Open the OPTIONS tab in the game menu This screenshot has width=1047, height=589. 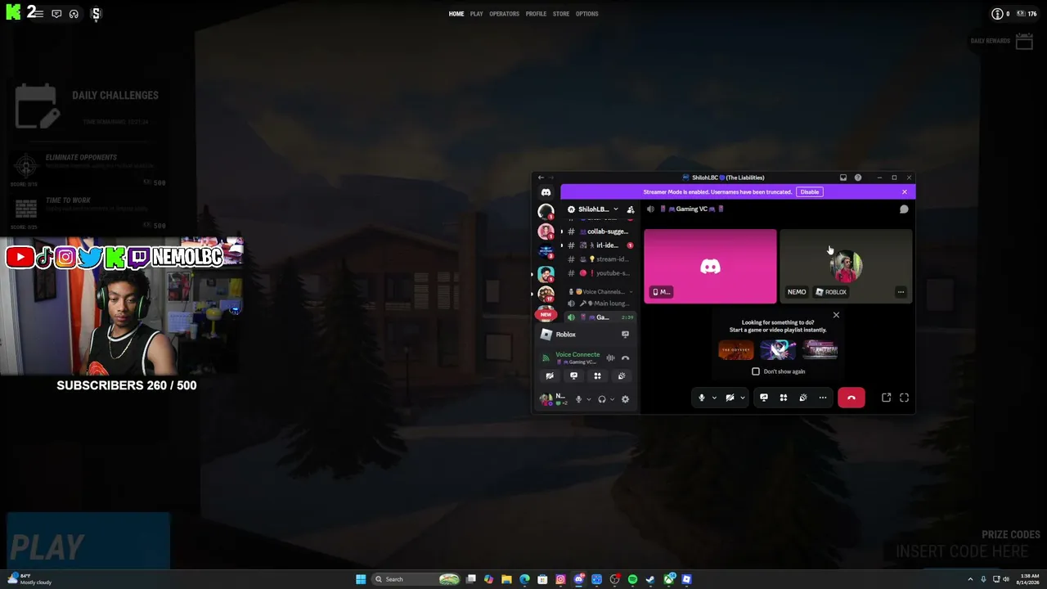[x=587, y=14]
